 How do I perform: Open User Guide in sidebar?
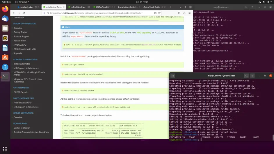[x=19, y=17]
